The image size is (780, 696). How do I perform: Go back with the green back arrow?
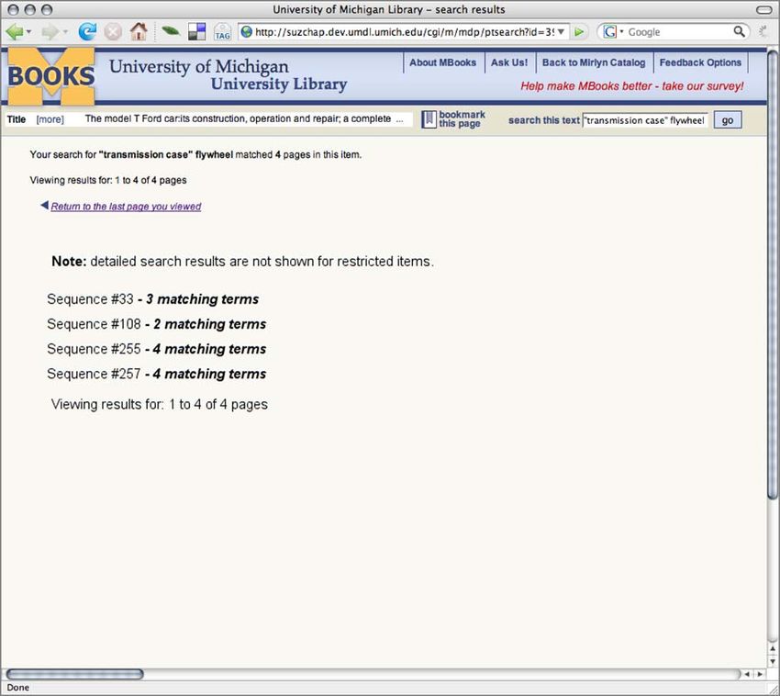tap(14, 32)
